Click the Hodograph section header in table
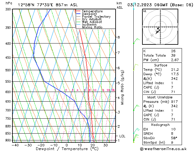Screen dimensions: 196x151 click(x=160, y=125)
